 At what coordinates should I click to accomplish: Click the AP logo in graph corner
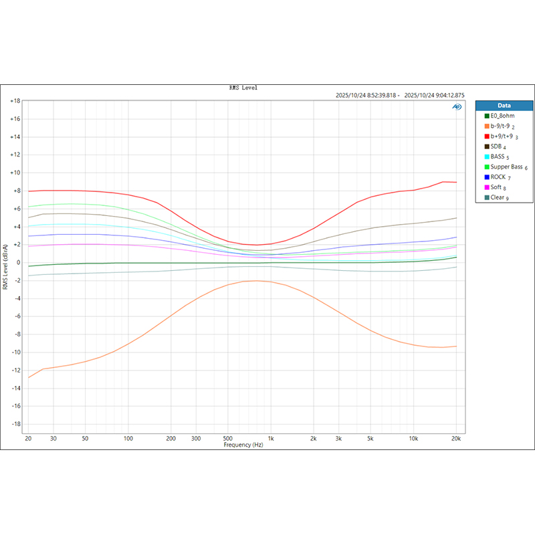tap(457, 106)
